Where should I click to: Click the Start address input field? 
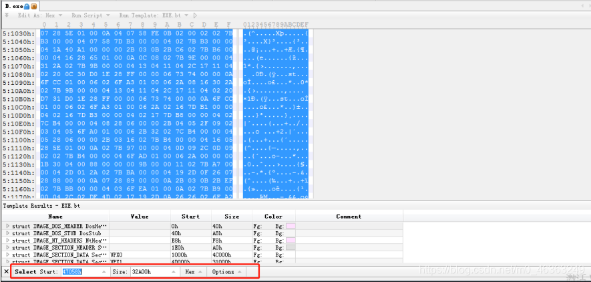80,271
